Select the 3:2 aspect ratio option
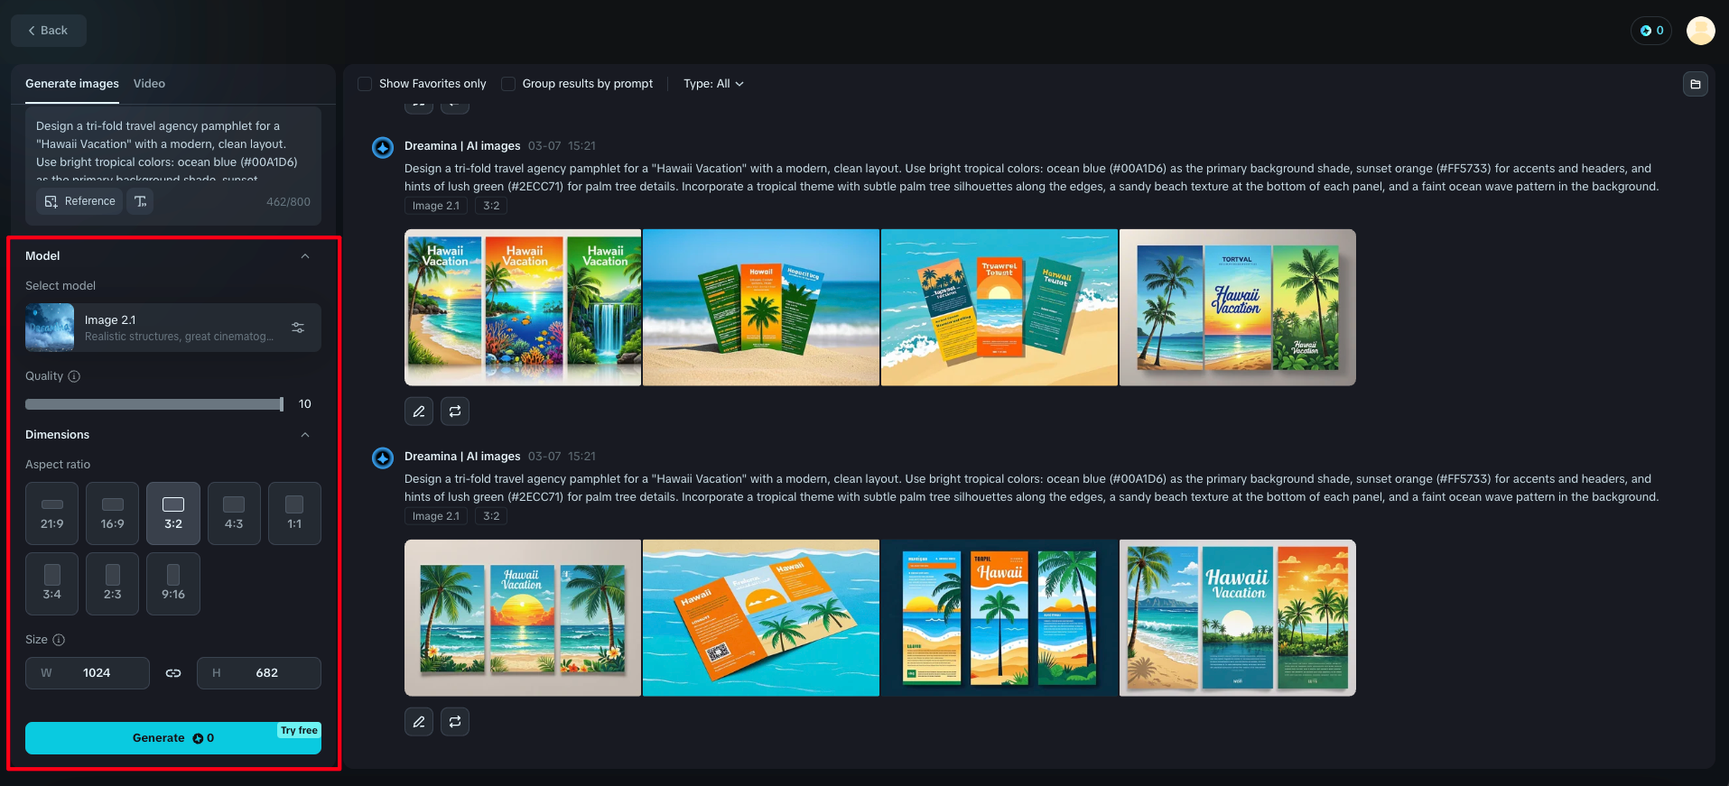1729x786 pixels. 173,513
